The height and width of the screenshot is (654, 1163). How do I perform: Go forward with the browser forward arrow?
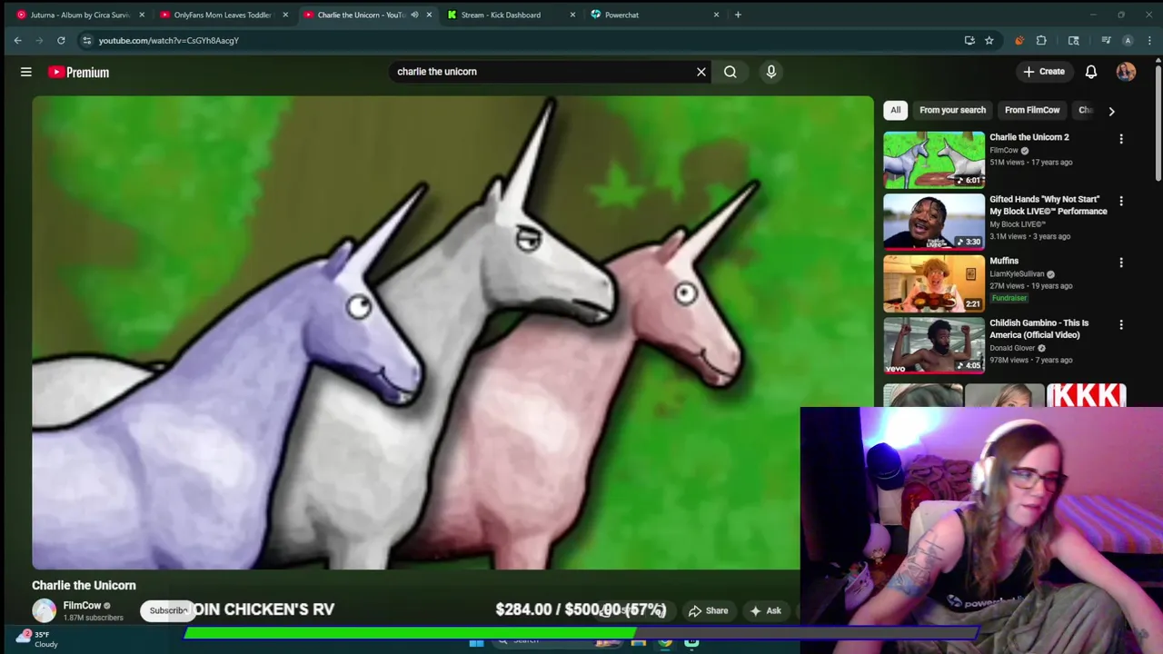click(39, 40)
